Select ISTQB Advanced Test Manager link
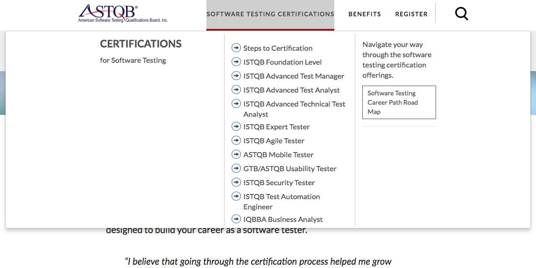Screen dimensions: 536x268 [294, 76]
